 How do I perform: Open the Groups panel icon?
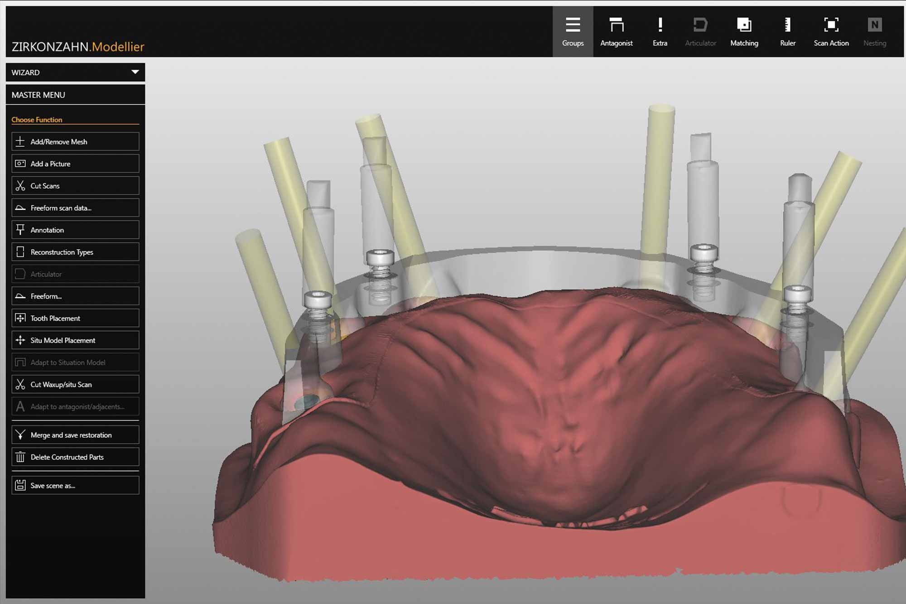[573, 31]
